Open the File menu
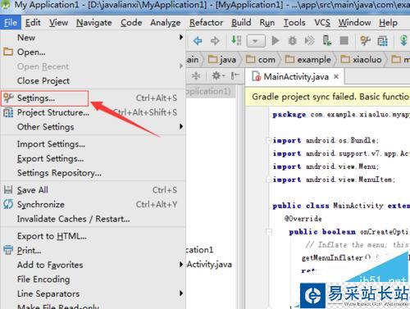Screen dimensions: 410x309 (x=11, y=23)
